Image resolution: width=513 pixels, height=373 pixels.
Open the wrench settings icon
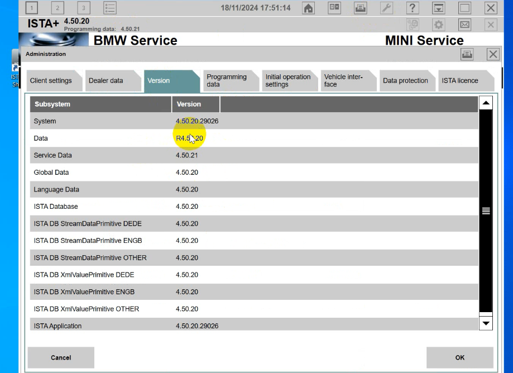coord(386,8)
